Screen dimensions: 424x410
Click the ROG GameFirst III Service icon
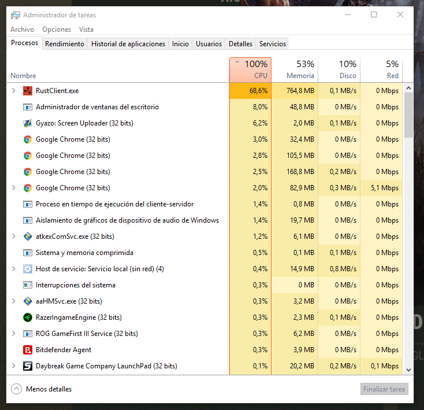pos(28,334)
